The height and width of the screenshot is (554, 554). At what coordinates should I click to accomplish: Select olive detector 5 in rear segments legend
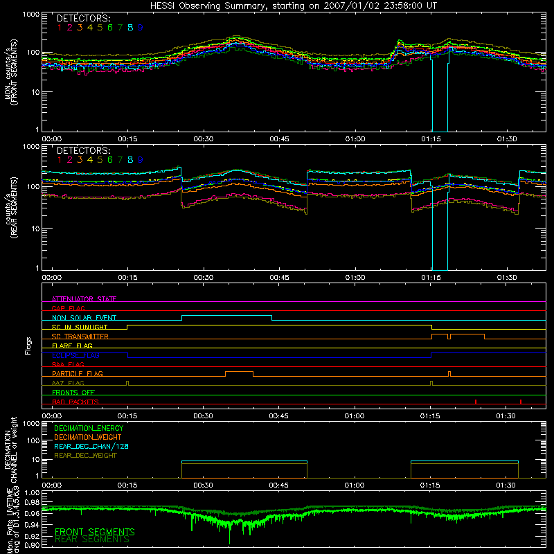coord(100,160)
